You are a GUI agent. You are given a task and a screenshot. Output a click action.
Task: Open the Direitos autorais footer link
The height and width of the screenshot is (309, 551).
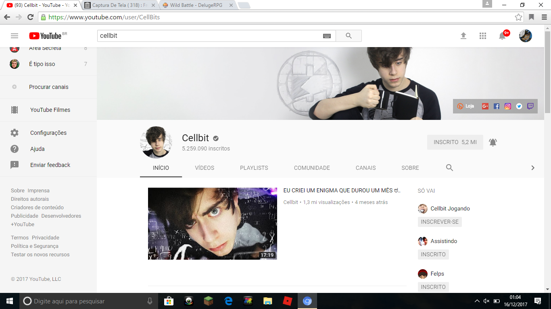pos(30,199)
